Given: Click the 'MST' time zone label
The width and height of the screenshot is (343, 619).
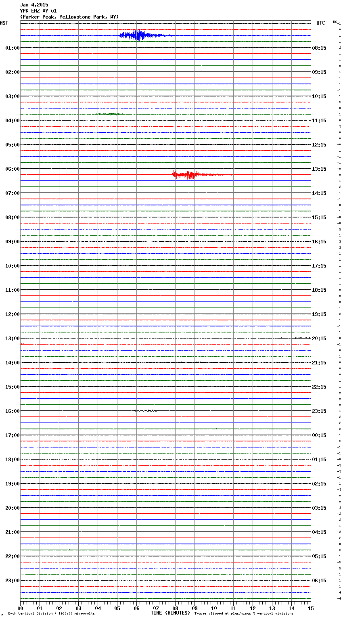Looking at the screenshot, I should (x=4, y=23).
